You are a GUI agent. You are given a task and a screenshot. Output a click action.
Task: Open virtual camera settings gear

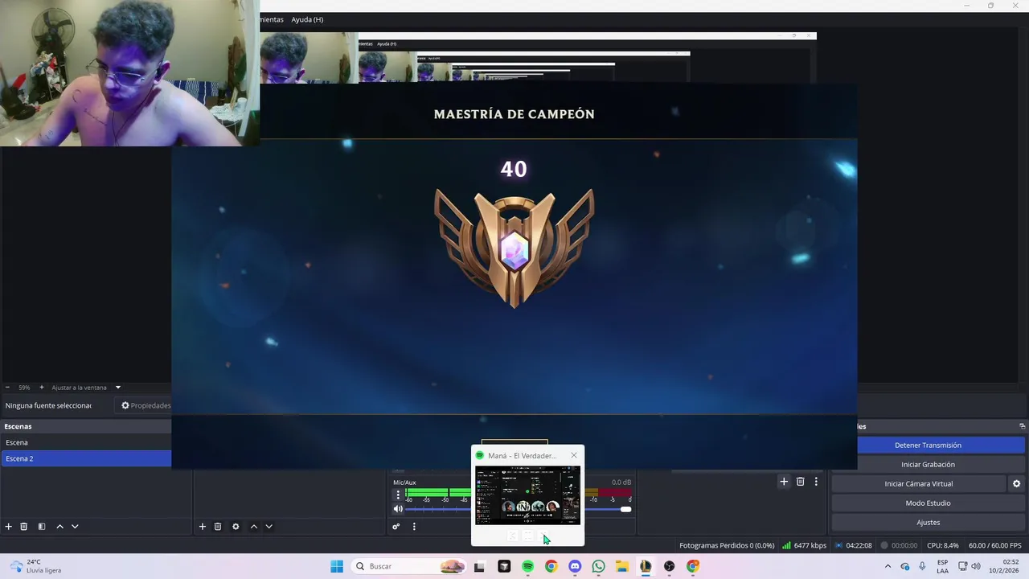(x=1016, y=484)
